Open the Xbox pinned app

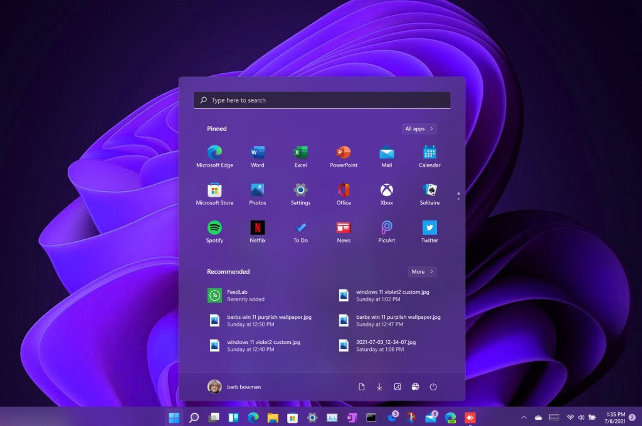(386, 194)
